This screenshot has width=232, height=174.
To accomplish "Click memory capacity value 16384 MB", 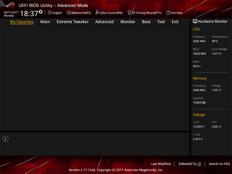I will 199,102.
